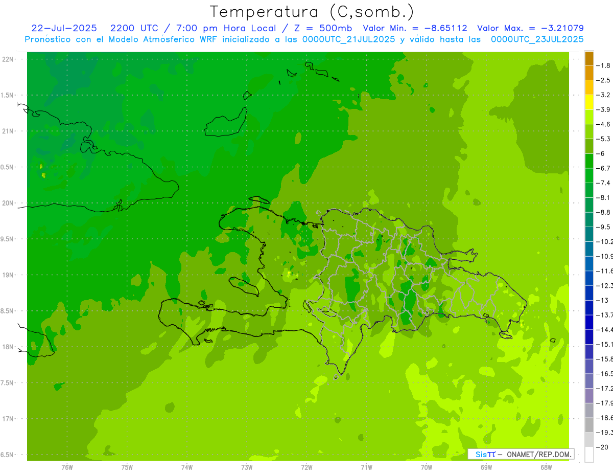The height and width of the screenshot is (474, 613).
Task: Click the '2200 UTC' time text
Action: 134,28
